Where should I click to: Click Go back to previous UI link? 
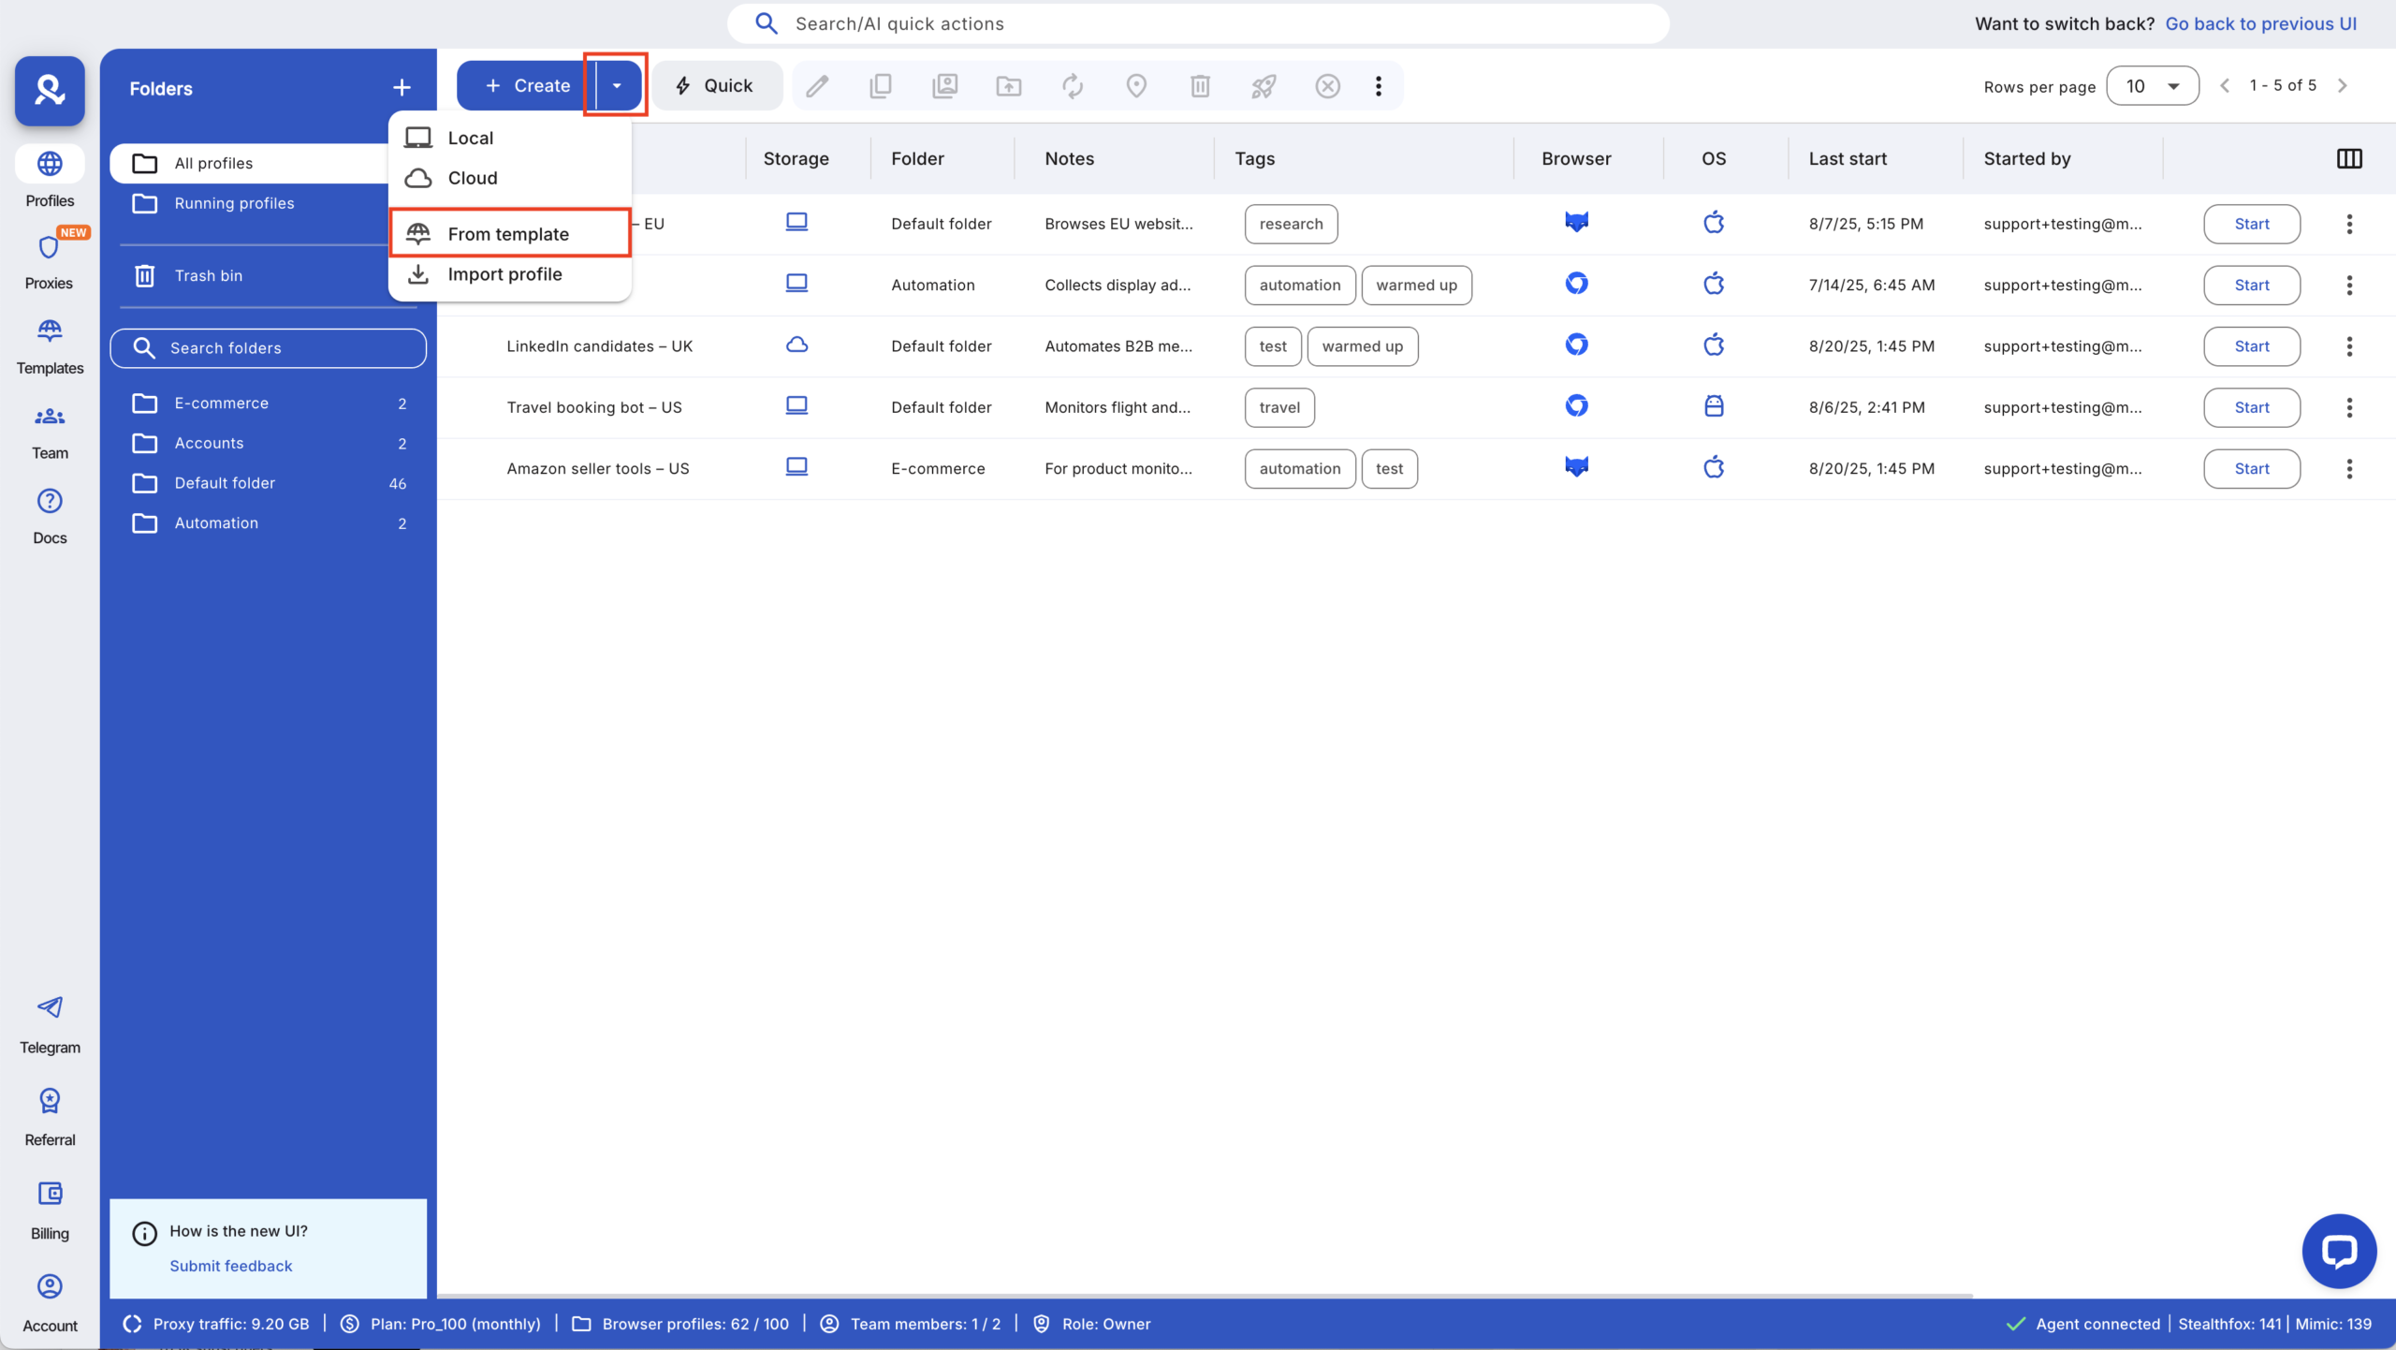(x=2261, y=23)
